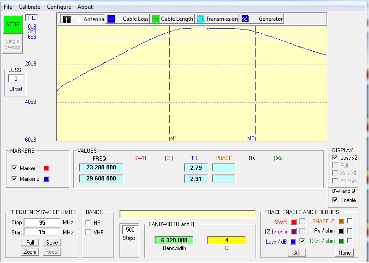The height and width of the screenshot is (263, 369).
Task: Choose the Cable Length mode icon
Action: coord(156,19)
